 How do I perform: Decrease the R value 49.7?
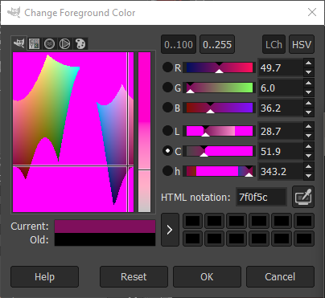pos(309,72)
